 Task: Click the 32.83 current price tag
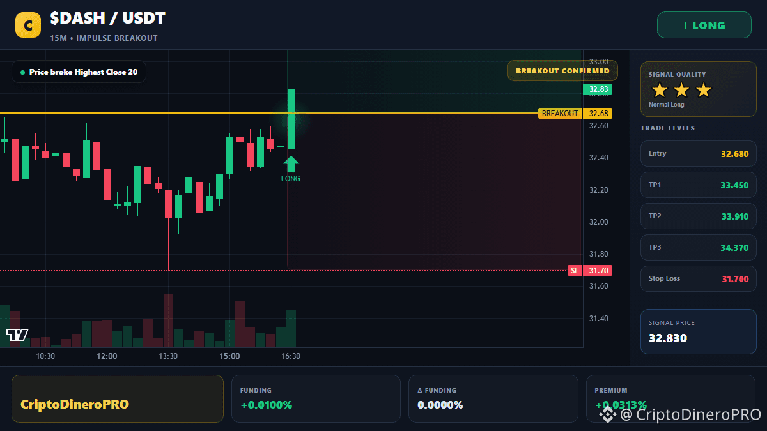[x=598, y=89]
